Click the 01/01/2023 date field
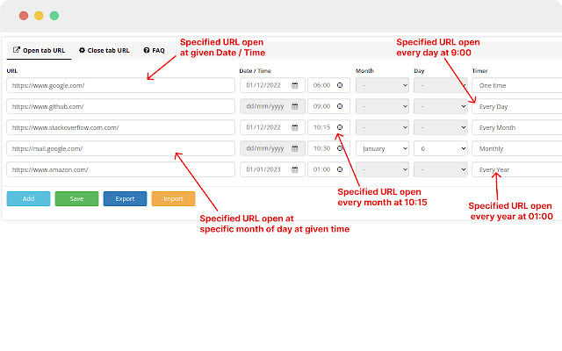 pyautogui.click(x=272, y=169)
